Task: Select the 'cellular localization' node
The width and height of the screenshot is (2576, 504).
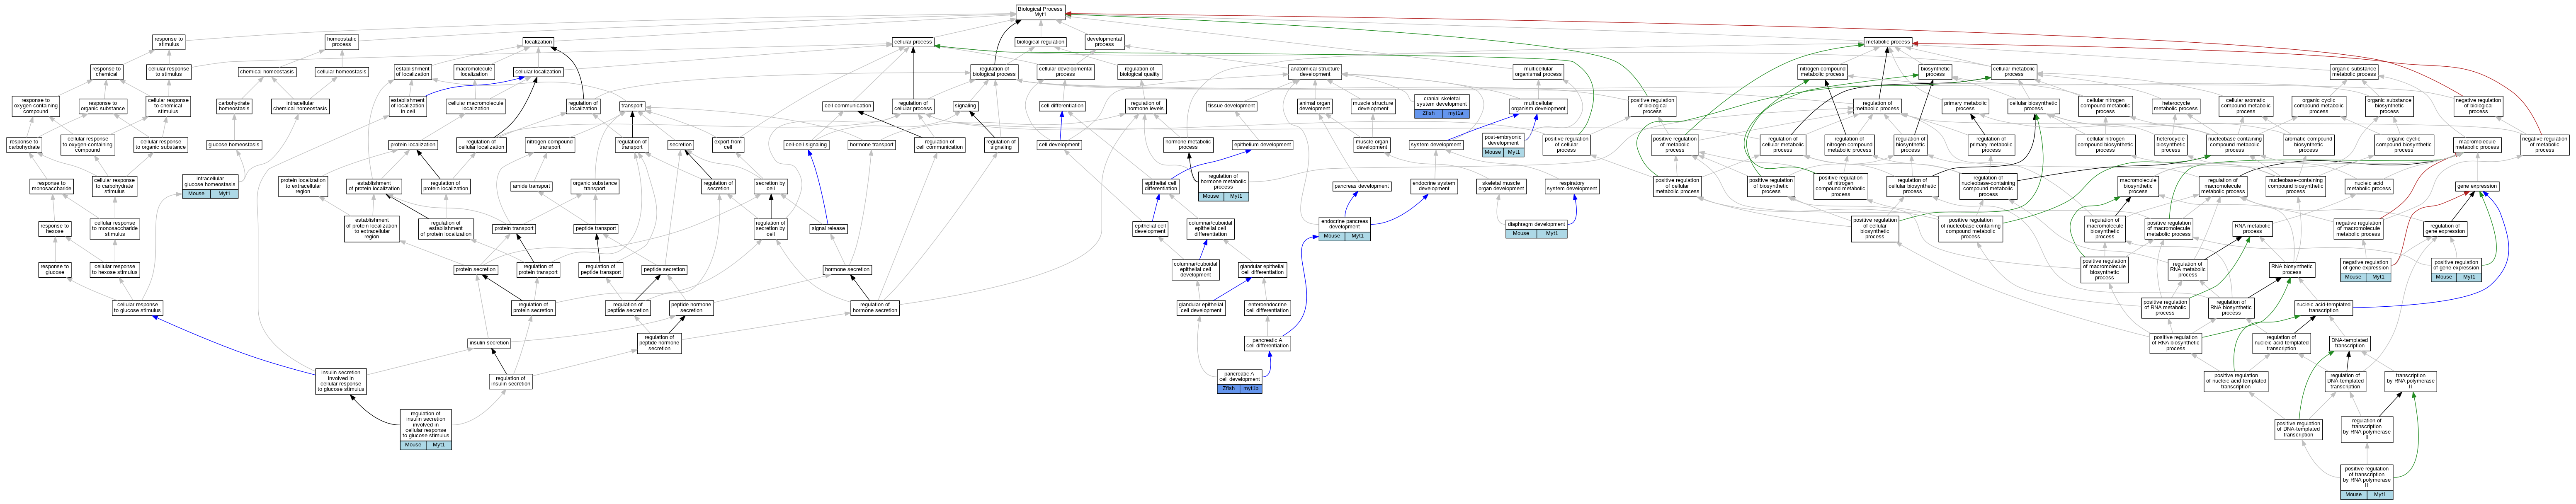Action: pyautogui.click(x=538, y=72)
